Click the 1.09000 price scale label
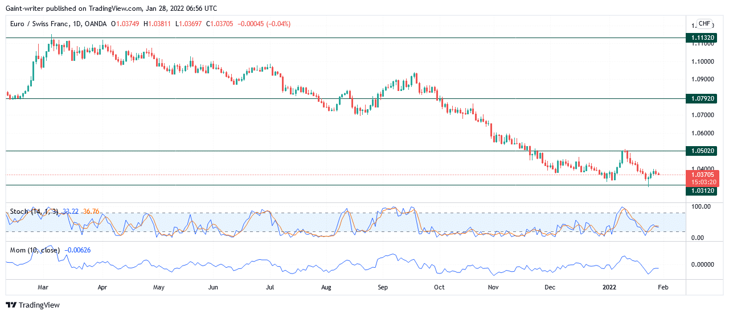 pos(703,79)
